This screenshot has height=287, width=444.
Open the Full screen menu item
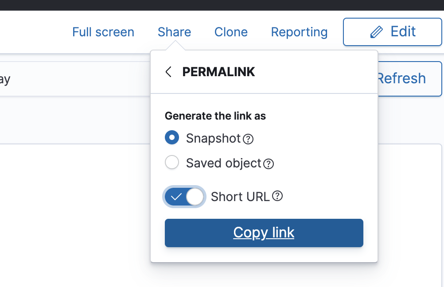(103, 32)
